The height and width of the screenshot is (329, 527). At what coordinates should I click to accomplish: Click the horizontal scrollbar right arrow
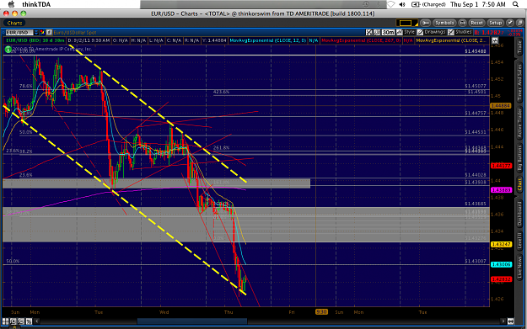(503, 321)
